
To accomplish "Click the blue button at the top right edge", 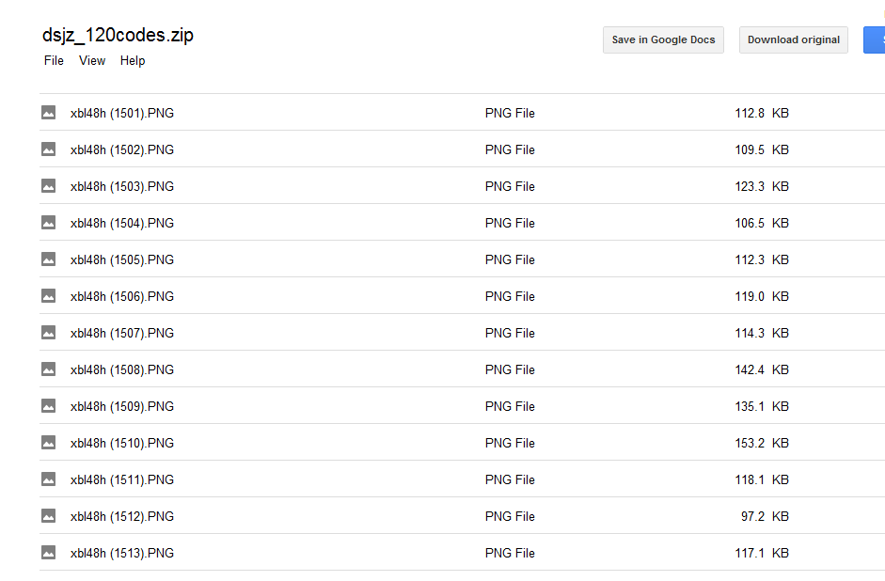I will coord(875,40).
